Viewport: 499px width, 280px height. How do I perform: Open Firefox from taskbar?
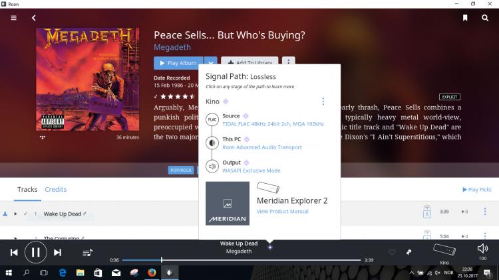tap(152, 273)
